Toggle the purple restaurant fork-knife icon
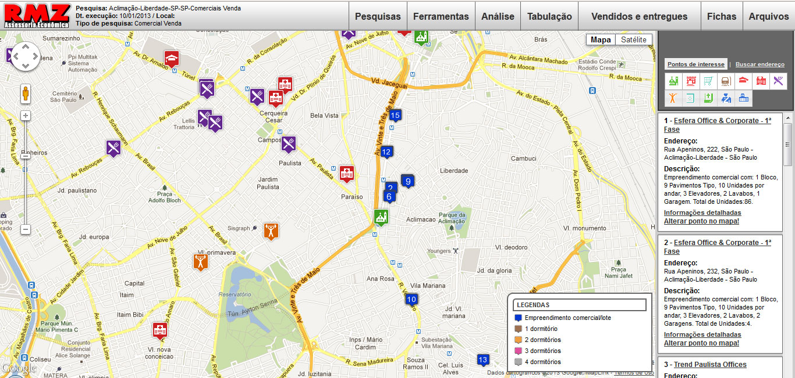 pos(778,81)
